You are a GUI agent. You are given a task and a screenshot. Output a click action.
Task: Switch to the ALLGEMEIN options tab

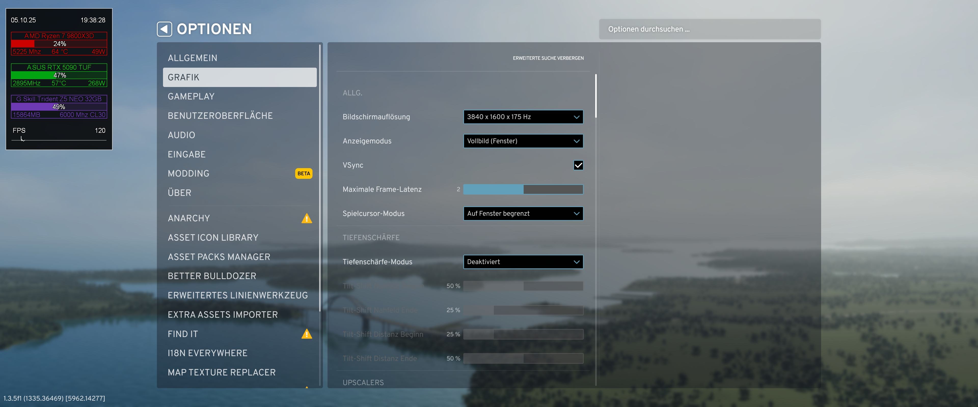[193, 58]
